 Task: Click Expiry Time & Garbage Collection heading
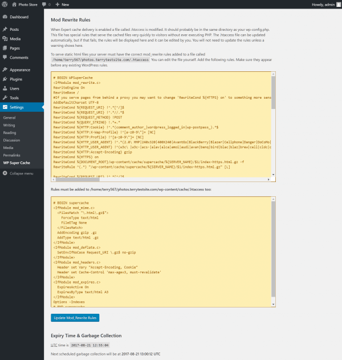click(86, 335)
